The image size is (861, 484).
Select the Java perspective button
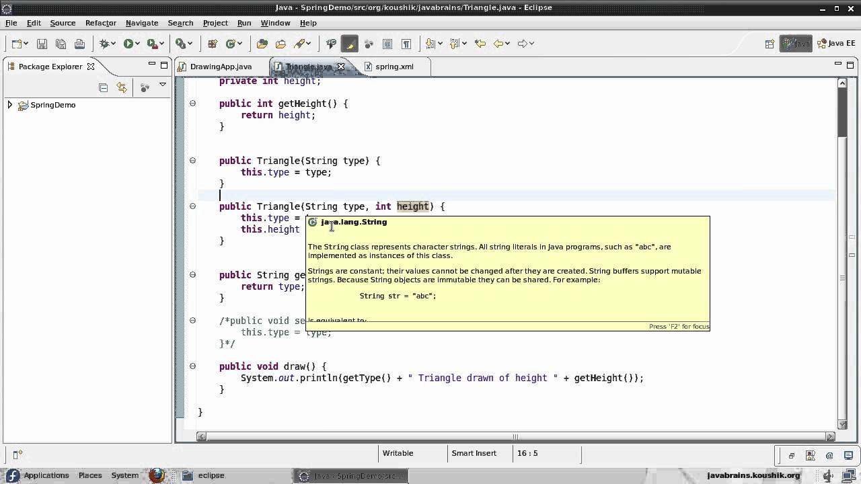tap(796, 44)
